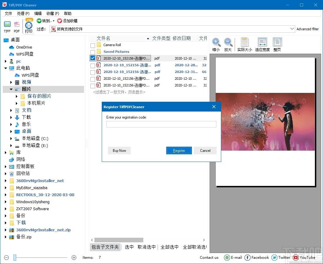Select the 整页 whole page icon
Viewport: 323px width, 264px height.
tap(277, 42)
